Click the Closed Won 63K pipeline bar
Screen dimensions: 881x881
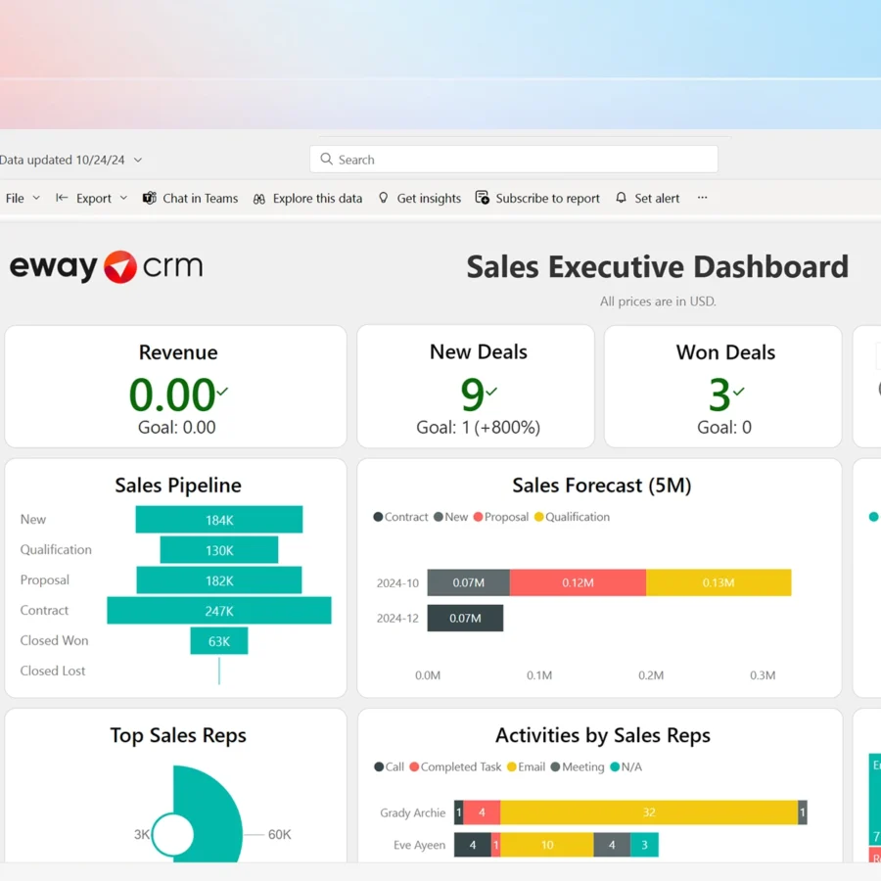[x=219, y=641]
